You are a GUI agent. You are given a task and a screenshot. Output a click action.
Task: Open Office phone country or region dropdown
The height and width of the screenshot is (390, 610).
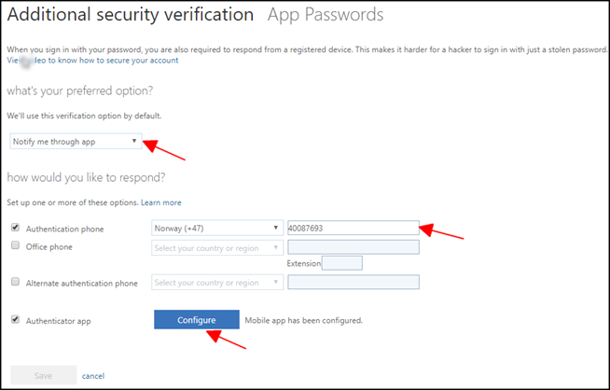217,248
